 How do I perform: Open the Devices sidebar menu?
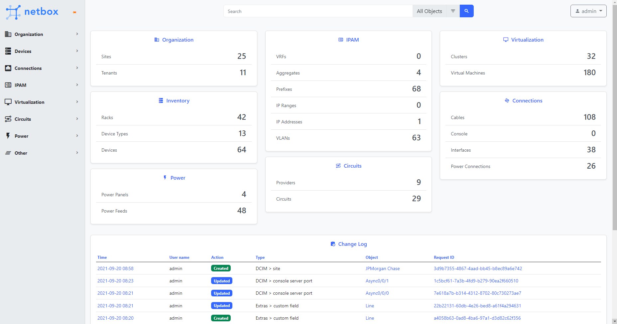click(42, 51)
